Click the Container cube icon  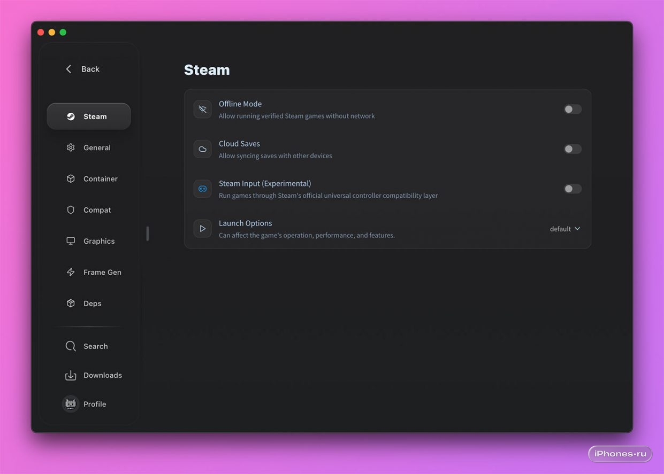[71, 178]
